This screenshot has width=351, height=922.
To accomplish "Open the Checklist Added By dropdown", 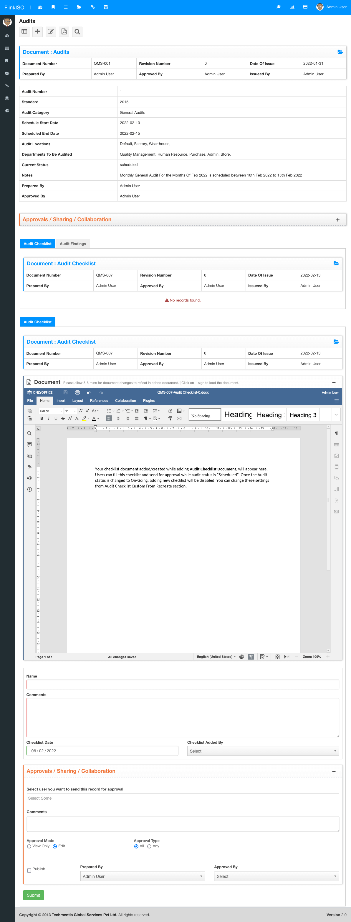I will pos(263,751).
